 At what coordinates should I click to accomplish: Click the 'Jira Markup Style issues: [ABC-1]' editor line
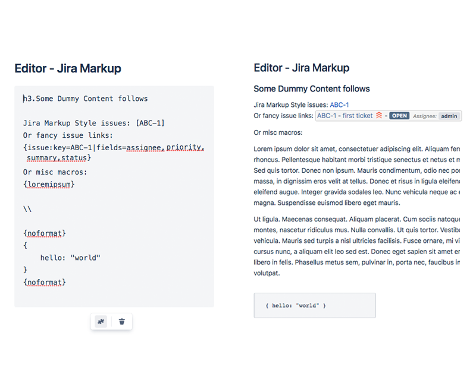(94, 123)
